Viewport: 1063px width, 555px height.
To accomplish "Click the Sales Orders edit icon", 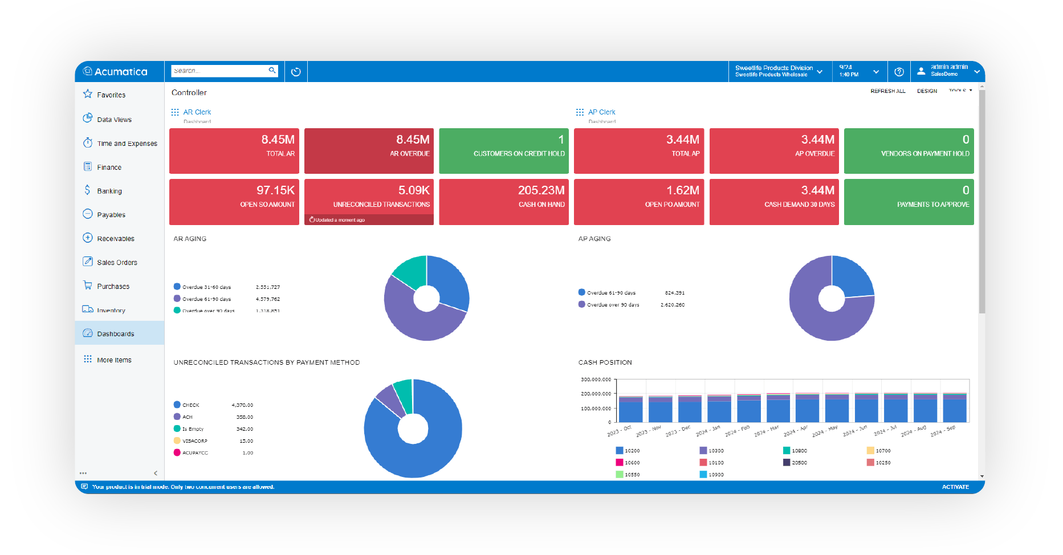I will click(88, 262).
